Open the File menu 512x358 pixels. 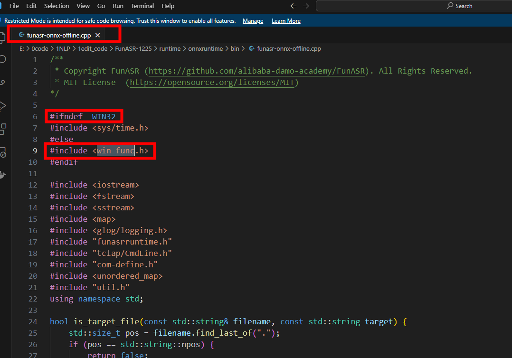click(x=14, y=6)
